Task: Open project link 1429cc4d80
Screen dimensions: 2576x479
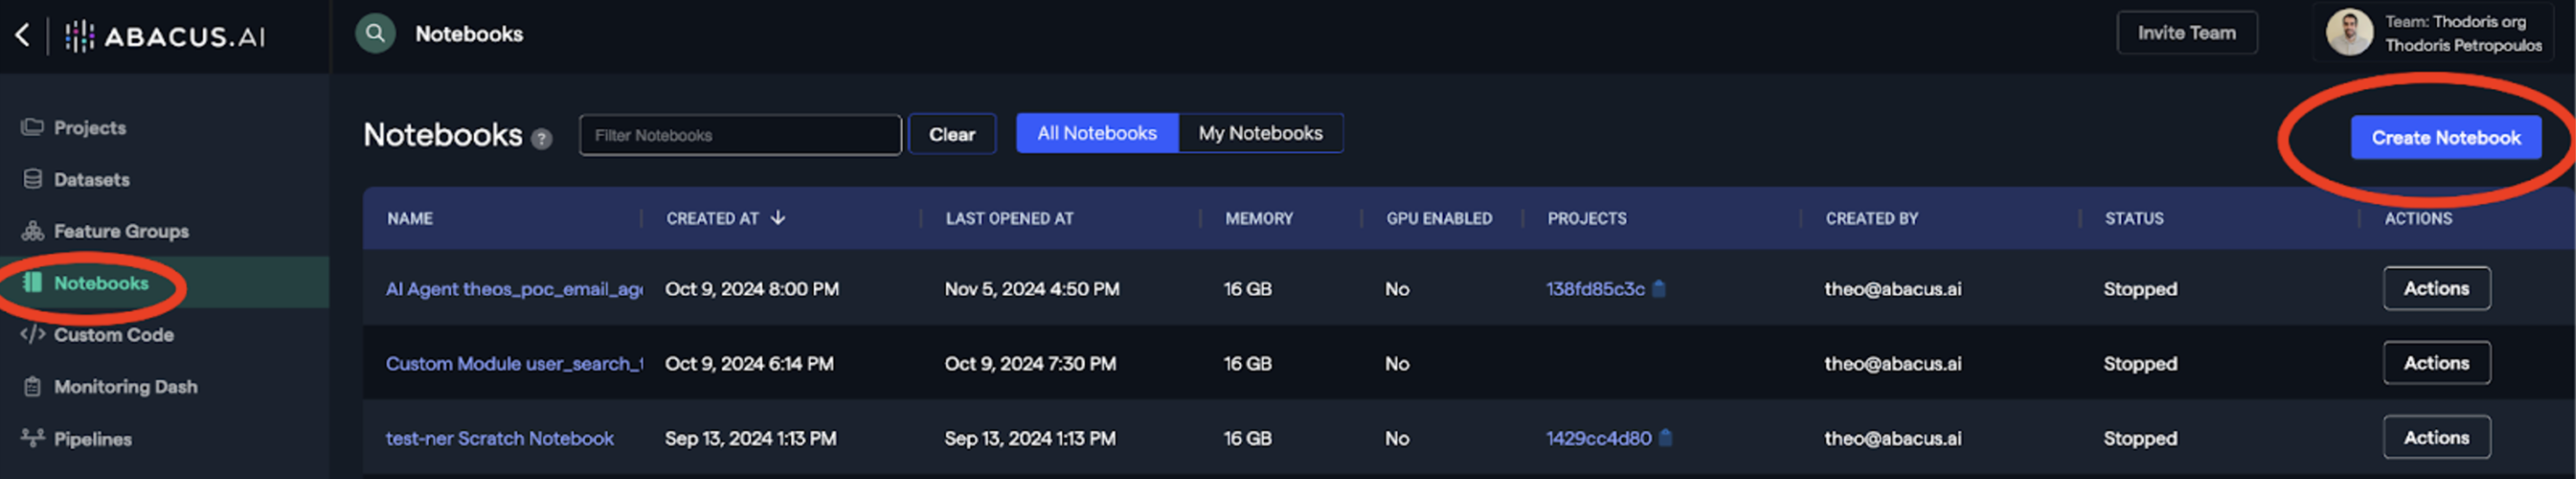Action: point(1598,438)
